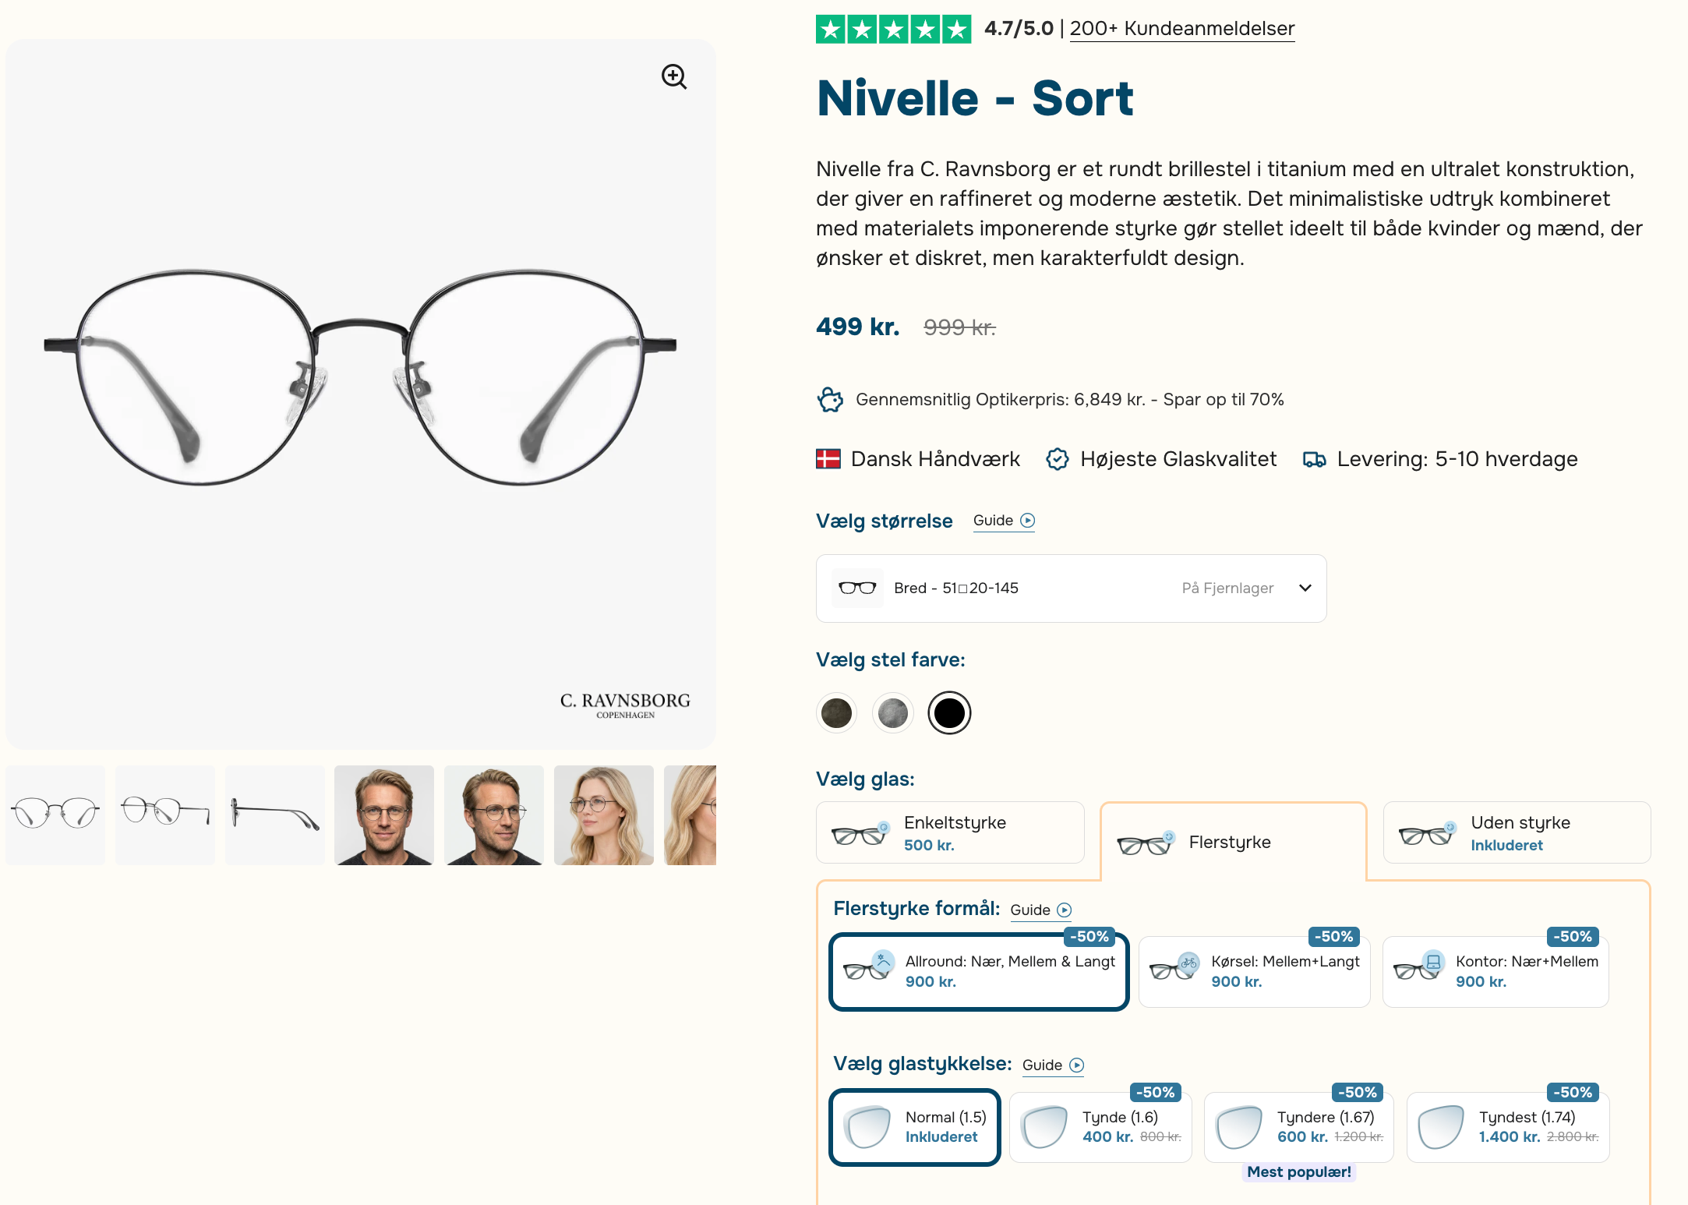
Task: Open the Vælg størrelse Guide link
Action: [x=994, y=521]
